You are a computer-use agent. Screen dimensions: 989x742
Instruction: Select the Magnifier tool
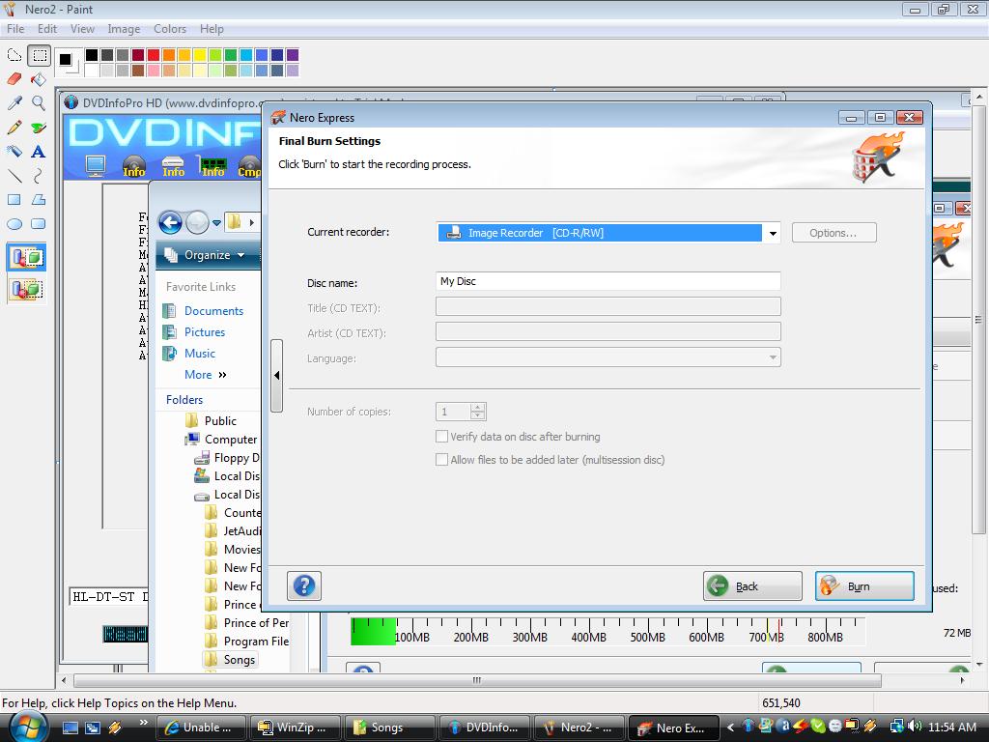pos(39,103)
